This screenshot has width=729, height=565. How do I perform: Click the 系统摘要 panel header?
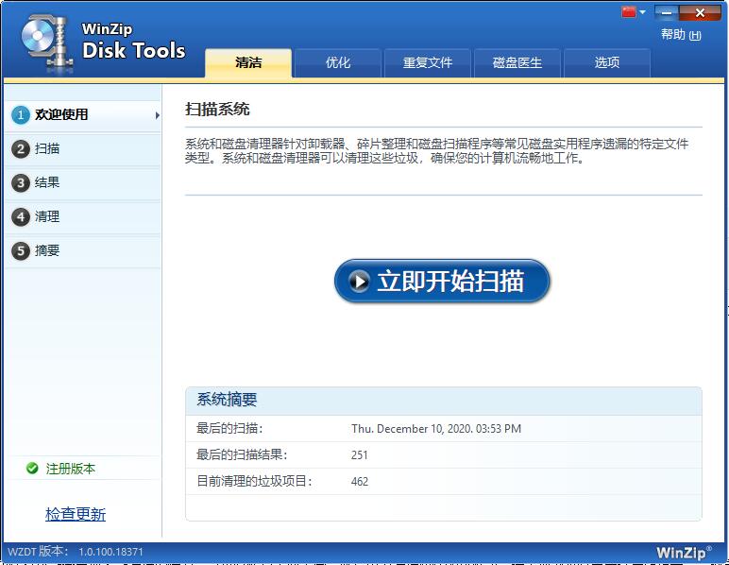(444, 401)
